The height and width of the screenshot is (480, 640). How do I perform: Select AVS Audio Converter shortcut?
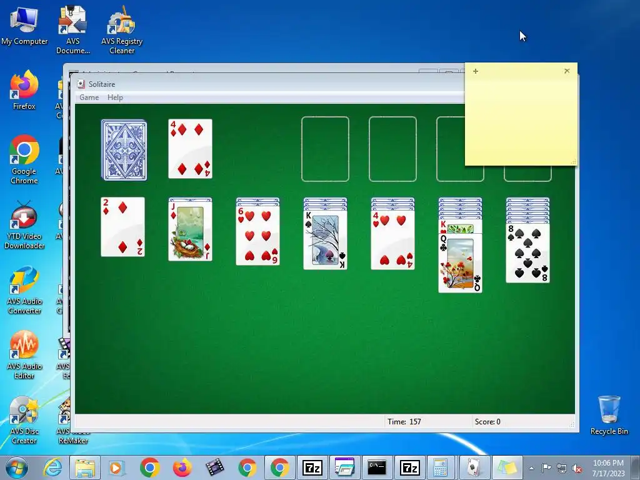[x=24, y=290]
